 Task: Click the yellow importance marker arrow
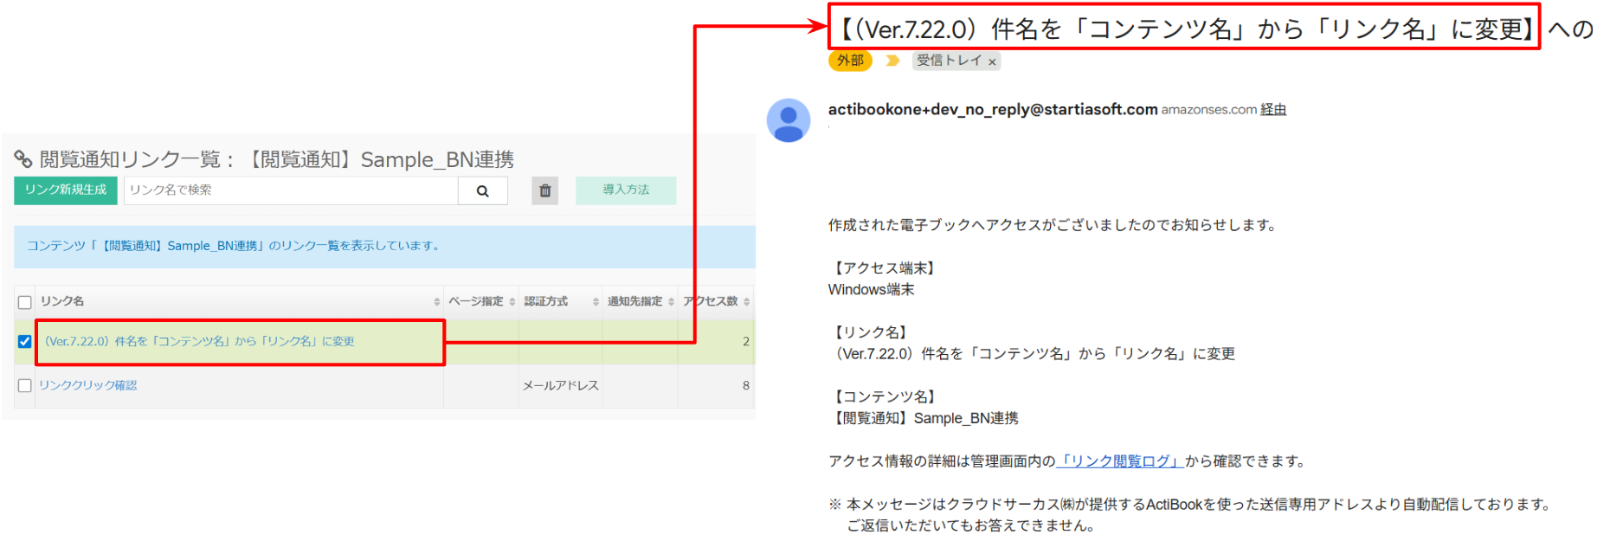pos(892,61)
